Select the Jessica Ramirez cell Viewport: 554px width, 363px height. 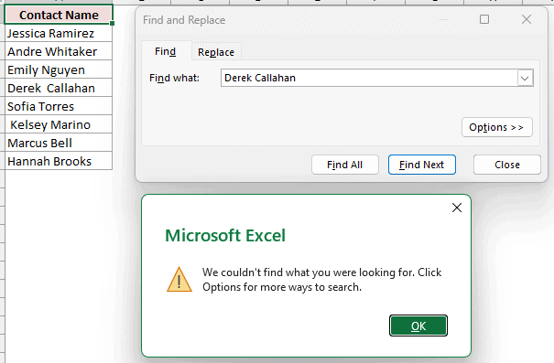pos(59,33)
